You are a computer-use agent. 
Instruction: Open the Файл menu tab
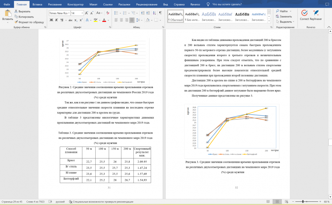pos(7,4)
